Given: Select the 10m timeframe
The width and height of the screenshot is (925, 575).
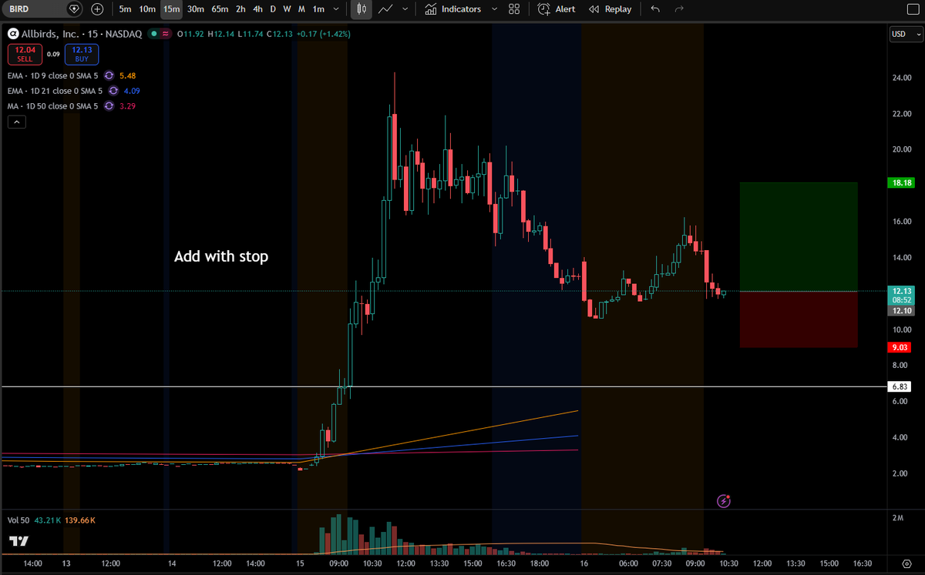Looking at the screenshot, I should (147, 9).
